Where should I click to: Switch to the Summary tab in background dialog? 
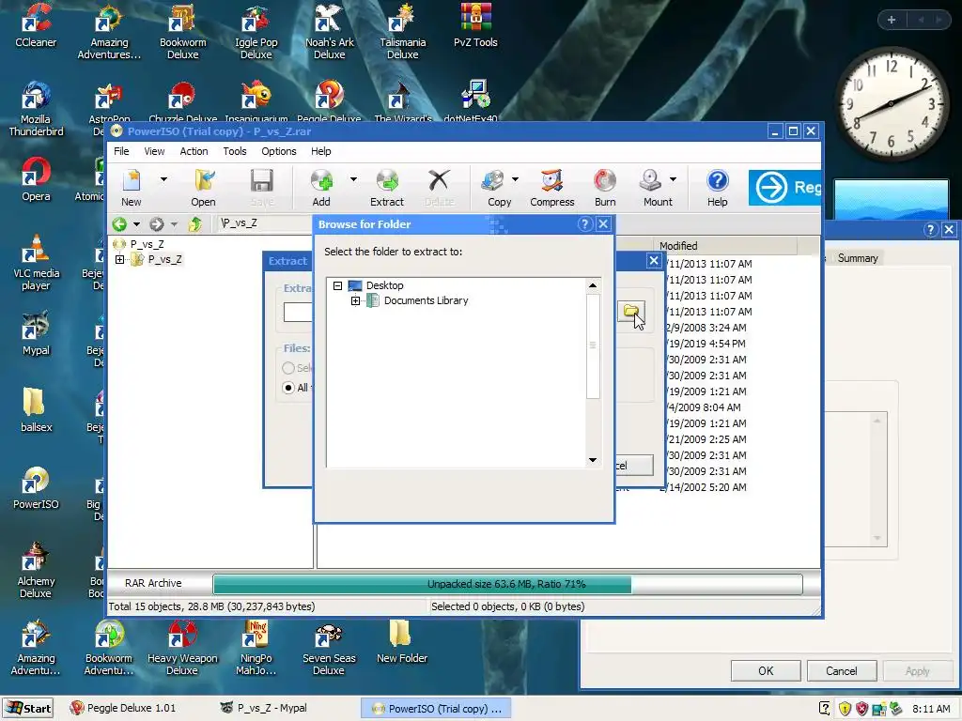(x=857, y=258)
